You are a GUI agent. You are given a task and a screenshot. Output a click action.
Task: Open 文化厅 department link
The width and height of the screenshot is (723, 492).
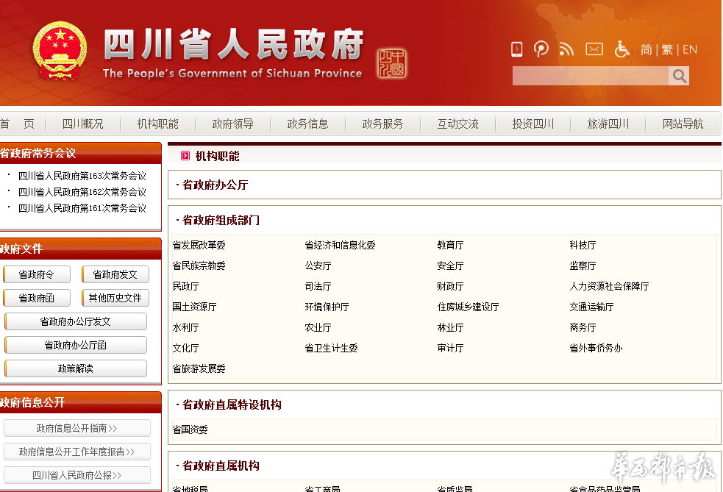[x=185, y=348]
